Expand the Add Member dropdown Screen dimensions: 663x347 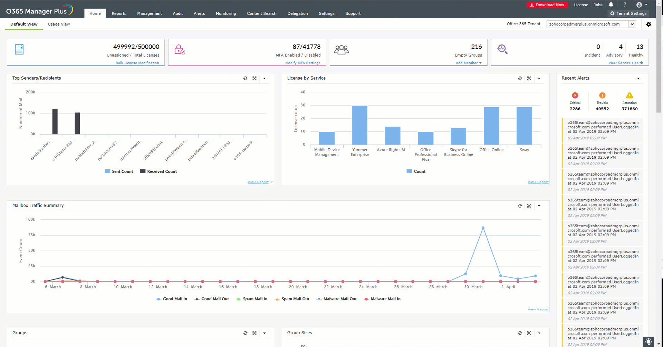coord(469,63)
